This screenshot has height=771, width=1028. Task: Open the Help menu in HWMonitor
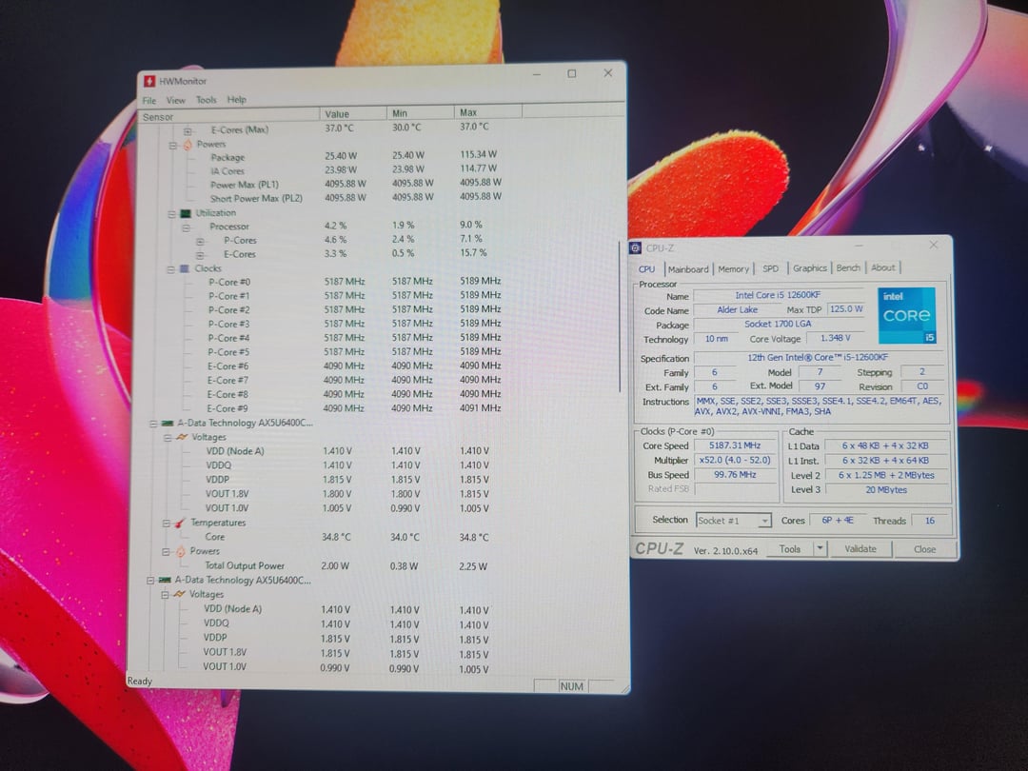pyautogui.click(x=237, y=100)
